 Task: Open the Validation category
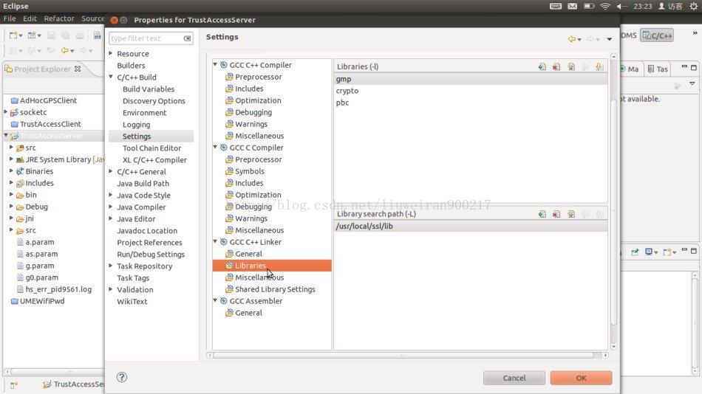(x=134, y=289)
